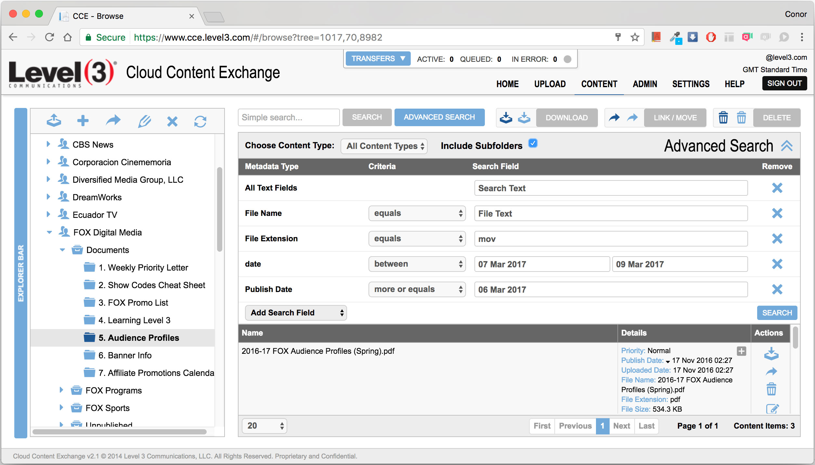Reload the browser page
Screen dimensions: 815x465
(x=49, y=37)
